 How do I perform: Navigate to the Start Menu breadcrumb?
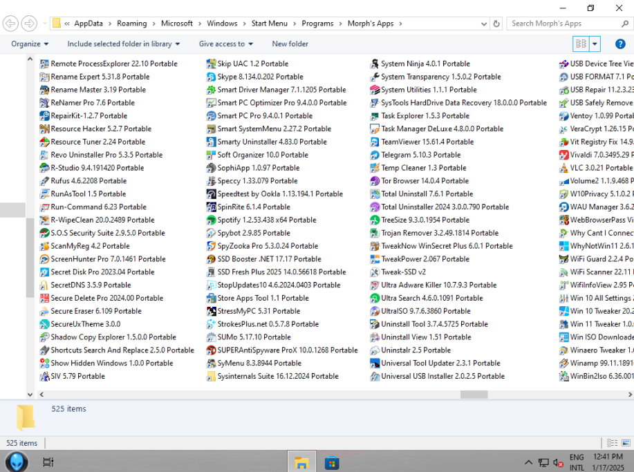point(269,23)
